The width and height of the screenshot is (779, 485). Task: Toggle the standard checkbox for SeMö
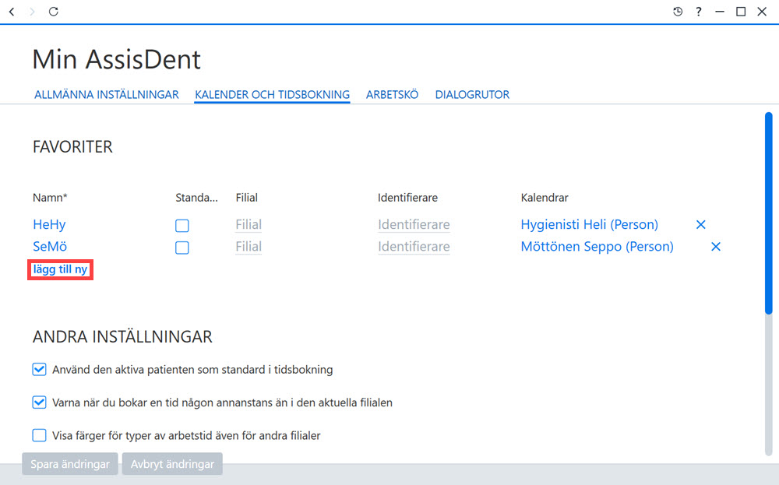[x=182, y=248]
